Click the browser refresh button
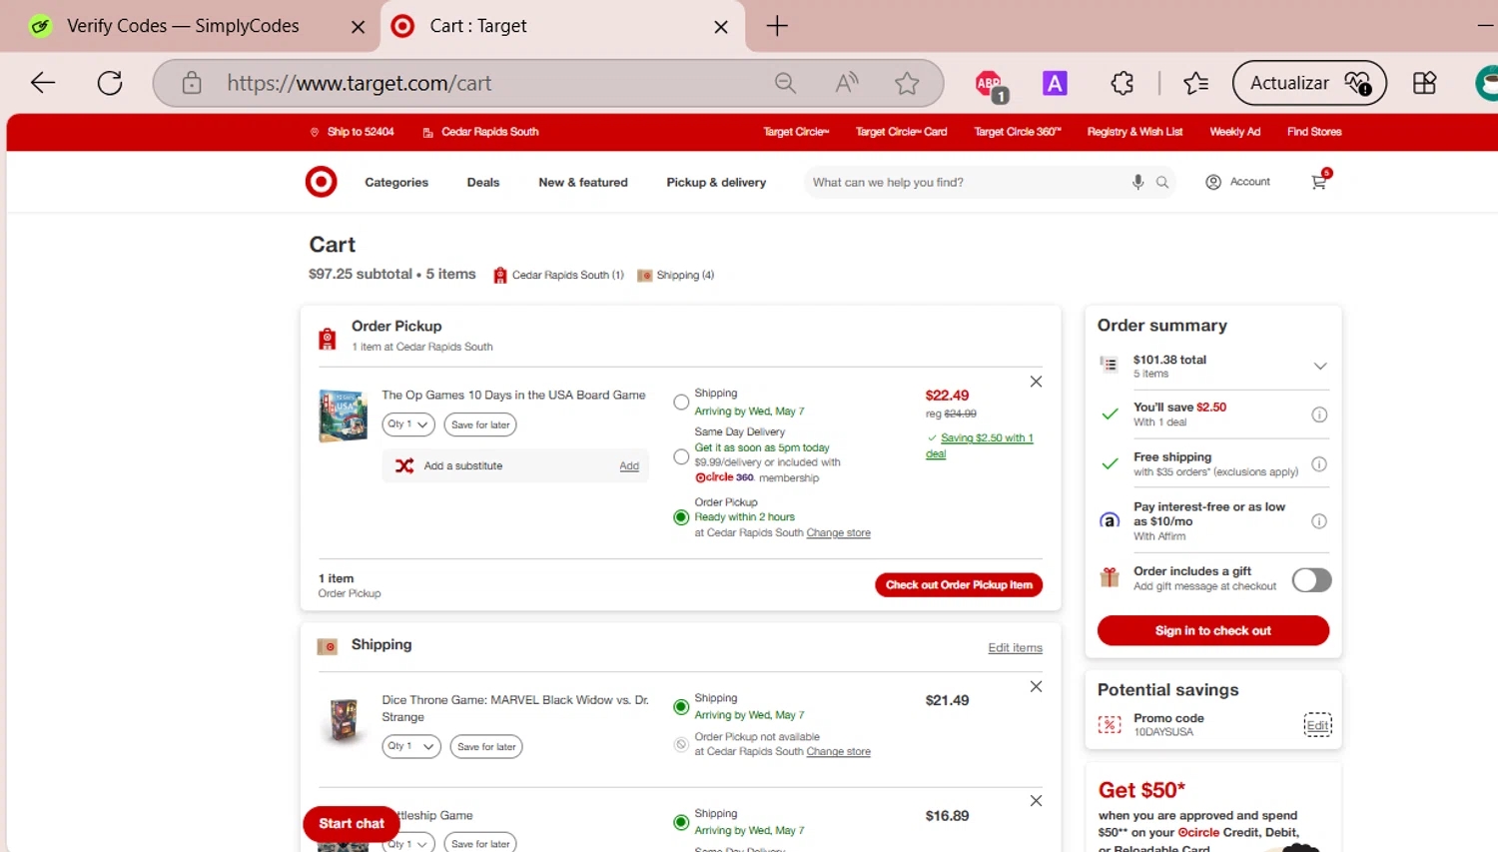Screen dimensions: 1498x852 110,83
